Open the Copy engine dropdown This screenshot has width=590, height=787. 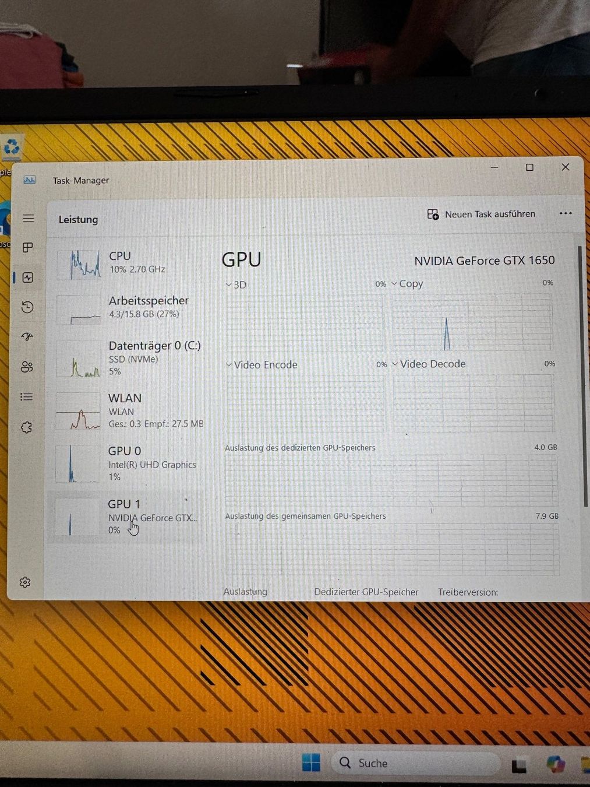[x=407, y=284]
